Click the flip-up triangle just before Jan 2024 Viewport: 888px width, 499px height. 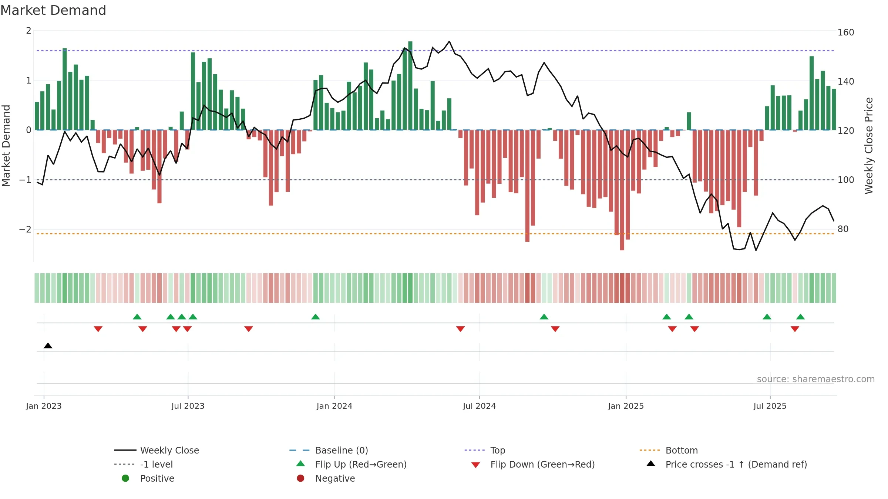pyautogui.click(x=315, y=317)
